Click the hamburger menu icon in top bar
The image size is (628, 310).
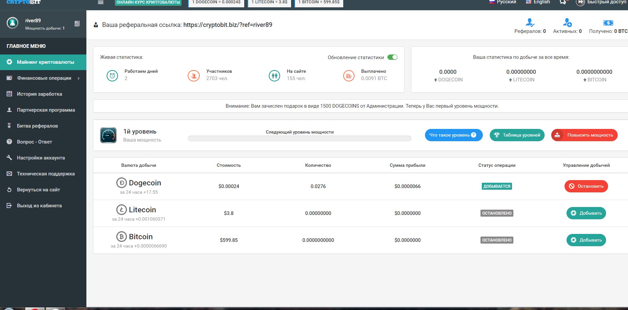pyautogui.click(x=101, y=2)
